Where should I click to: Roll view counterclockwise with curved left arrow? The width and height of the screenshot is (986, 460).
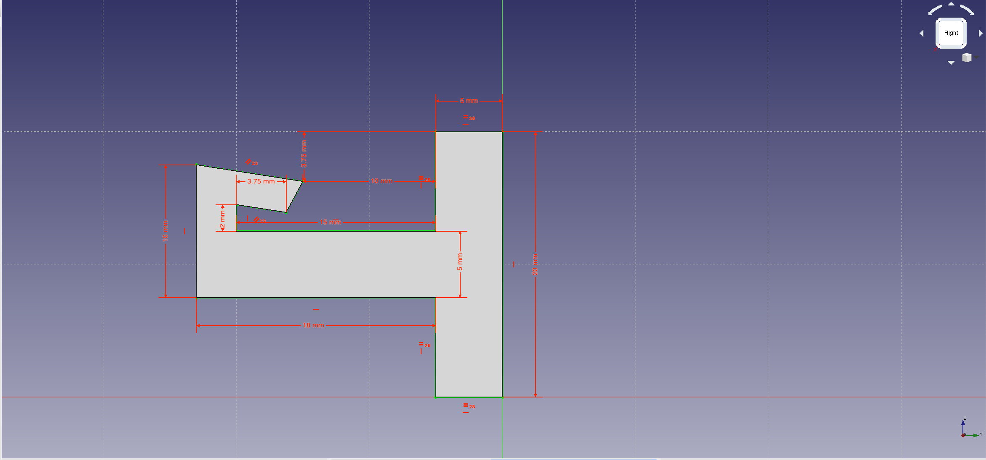[x=935, y=10]
